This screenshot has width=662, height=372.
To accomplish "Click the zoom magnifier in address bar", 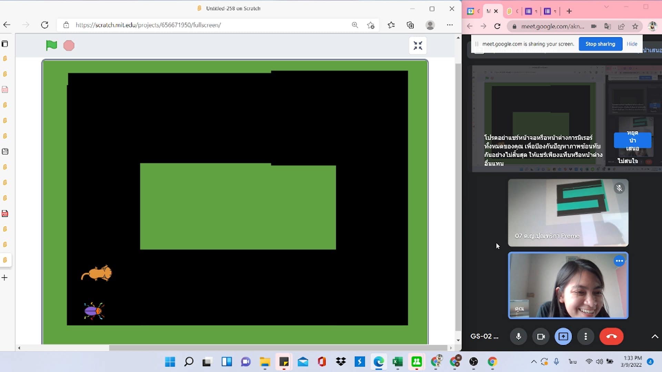I will coord(355,25).
